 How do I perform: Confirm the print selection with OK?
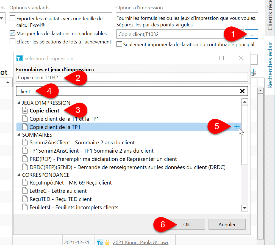[187, 224]
